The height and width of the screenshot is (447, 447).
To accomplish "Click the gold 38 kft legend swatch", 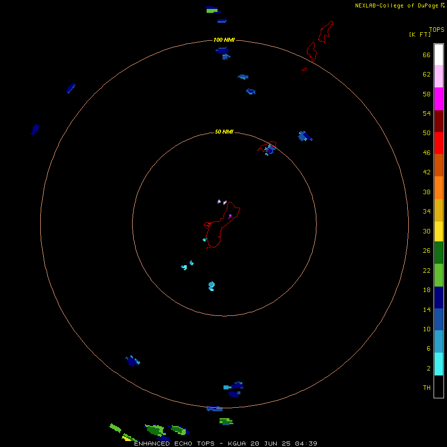I will point(439,210).
